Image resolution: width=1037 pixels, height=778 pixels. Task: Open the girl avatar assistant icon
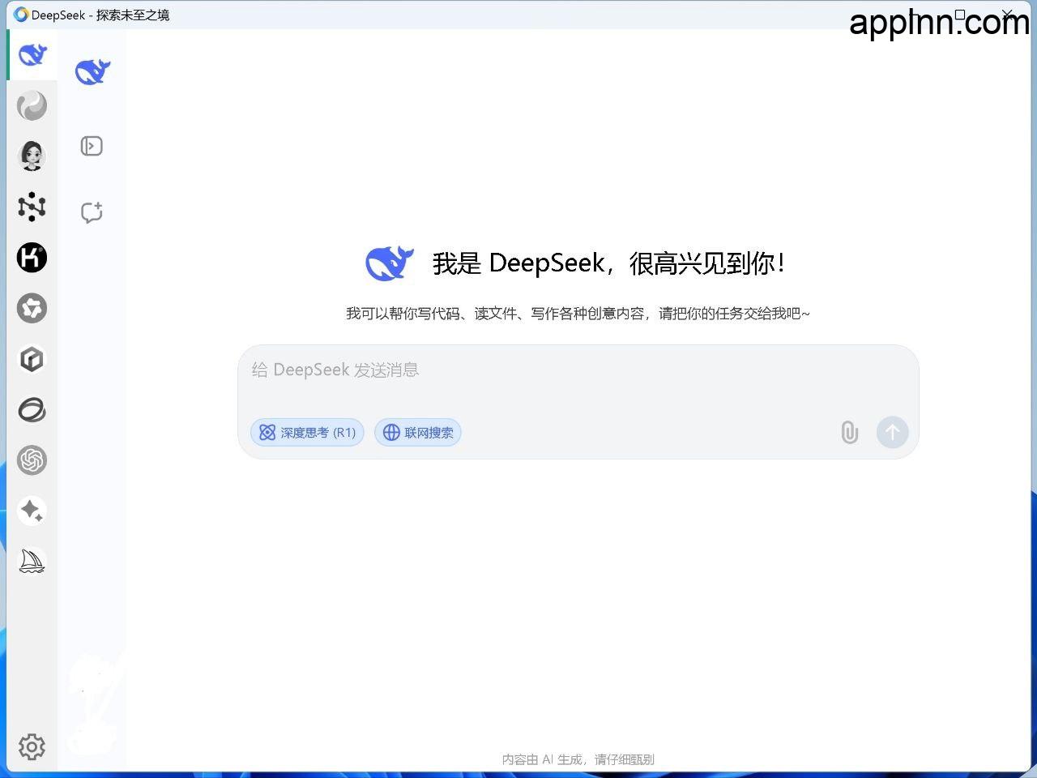[32, 156]
